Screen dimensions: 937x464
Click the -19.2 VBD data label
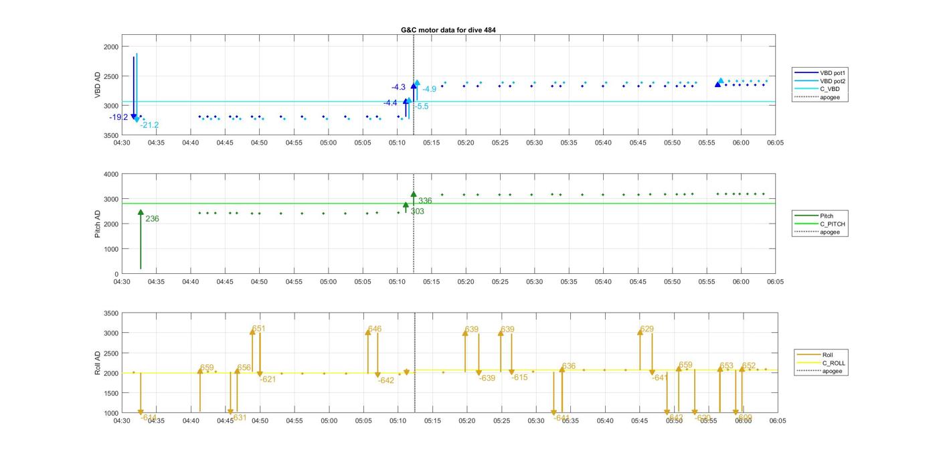pos(118,117)
